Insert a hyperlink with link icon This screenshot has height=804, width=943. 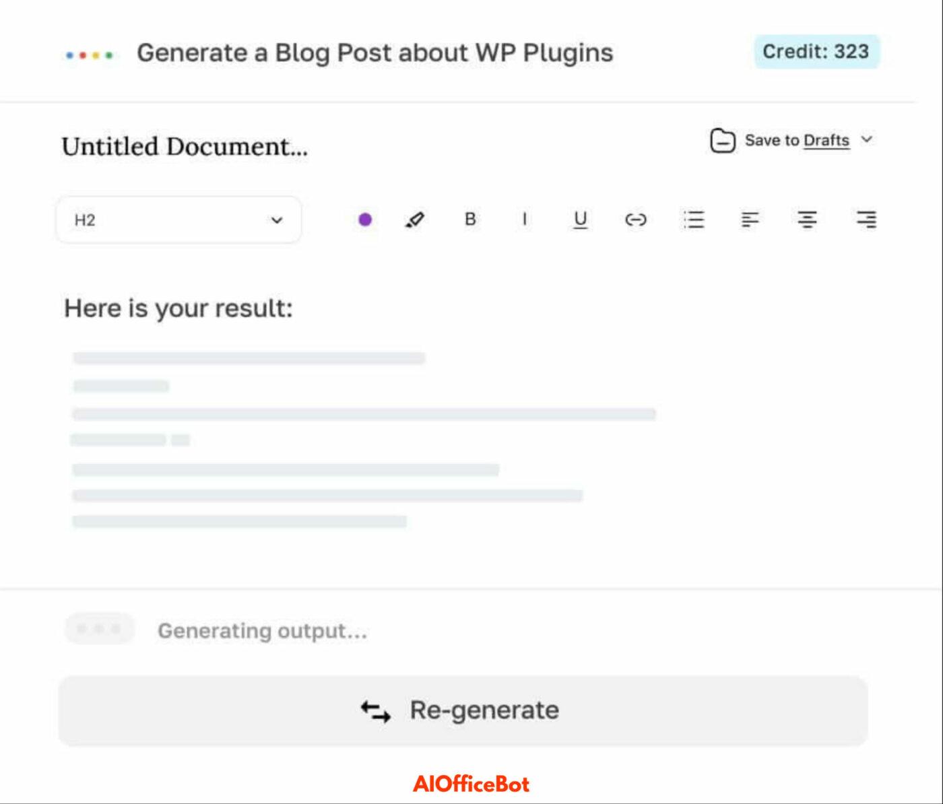click(636, 220)
